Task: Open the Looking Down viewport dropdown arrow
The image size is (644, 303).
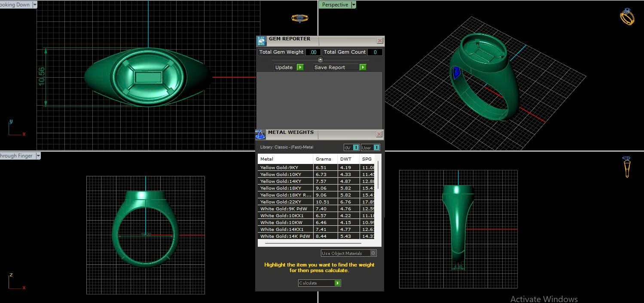Action: tap(34, 5)
